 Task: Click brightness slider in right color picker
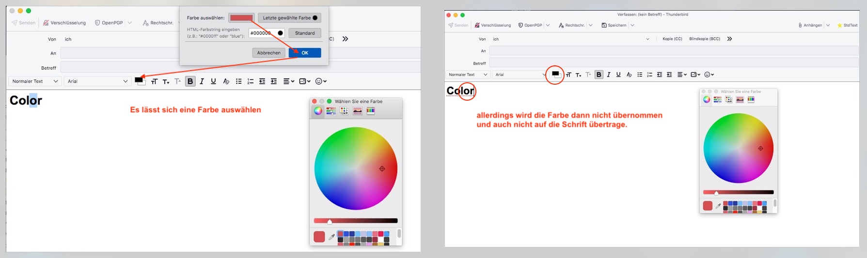pos(738,192)
